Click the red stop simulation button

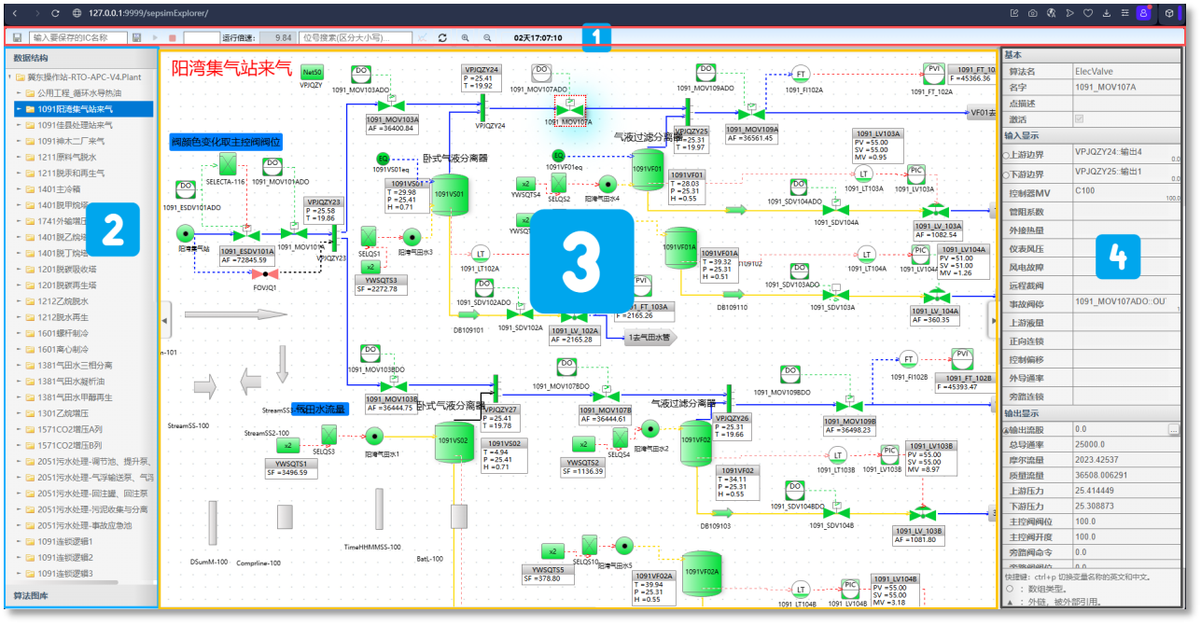[x=171, y=37]
